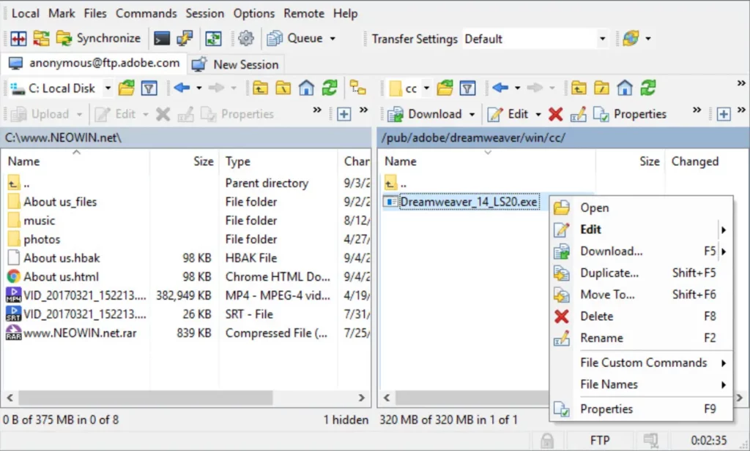
Task: Click the local panel Open Directory icon
Action: click(x=126, y=88)
